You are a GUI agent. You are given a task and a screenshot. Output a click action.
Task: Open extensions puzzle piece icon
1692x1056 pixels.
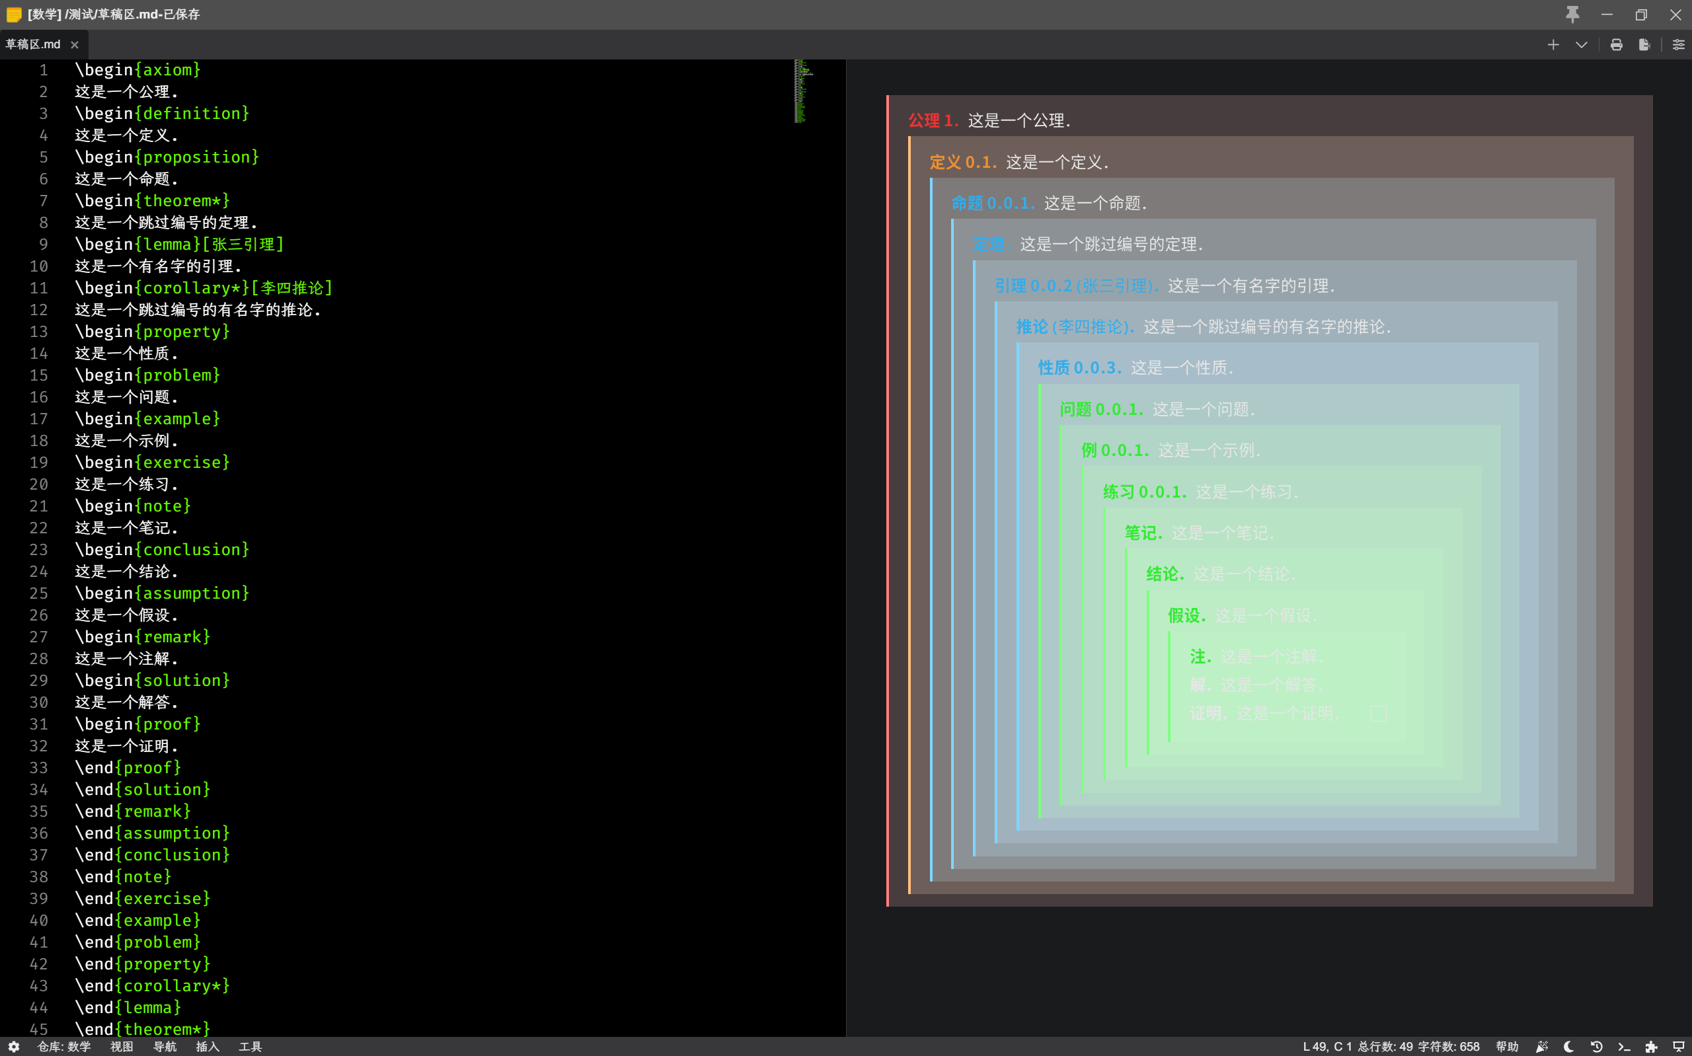click(x=1651, y=1046)
